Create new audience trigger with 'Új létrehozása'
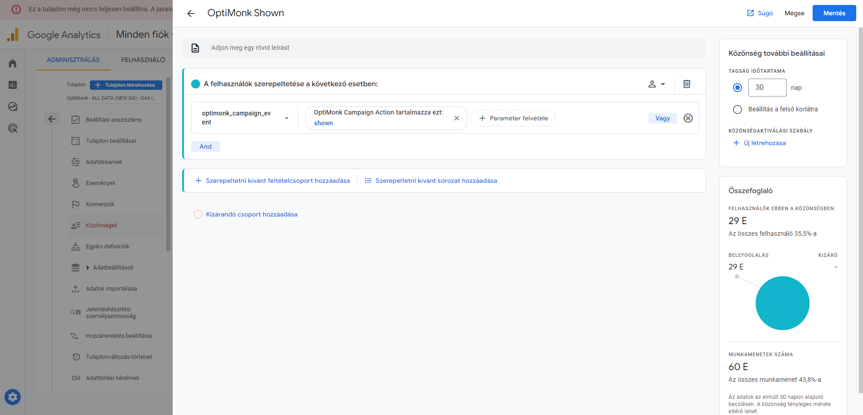Viewport: 863px width, 415px height. (x=759, y=143)
